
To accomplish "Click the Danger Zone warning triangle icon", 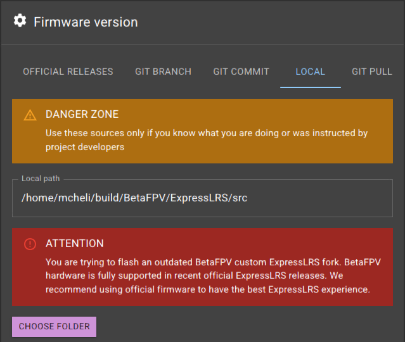I will 30,115.
